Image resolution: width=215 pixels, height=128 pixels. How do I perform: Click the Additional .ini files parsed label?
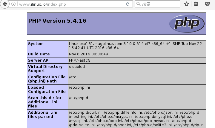click(x=42, y=114)
